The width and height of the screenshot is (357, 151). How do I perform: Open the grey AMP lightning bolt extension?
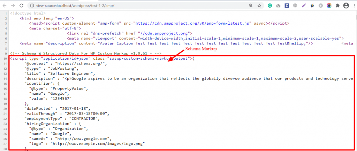click(x=321, y=6)
